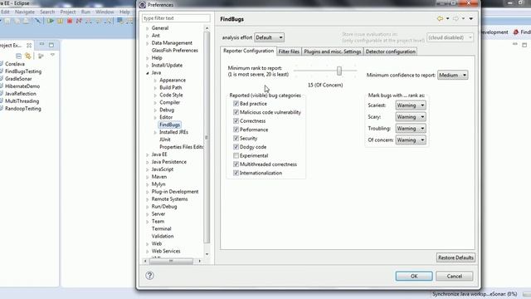Open Plugins and misc. Settings tab

[332, 51]
